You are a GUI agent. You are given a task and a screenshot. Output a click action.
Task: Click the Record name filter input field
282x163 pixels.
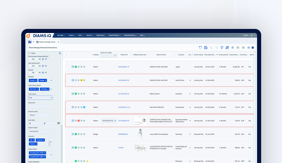pos(40,115)
